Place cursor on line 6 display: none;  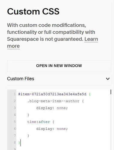click(x=52, y=129)
